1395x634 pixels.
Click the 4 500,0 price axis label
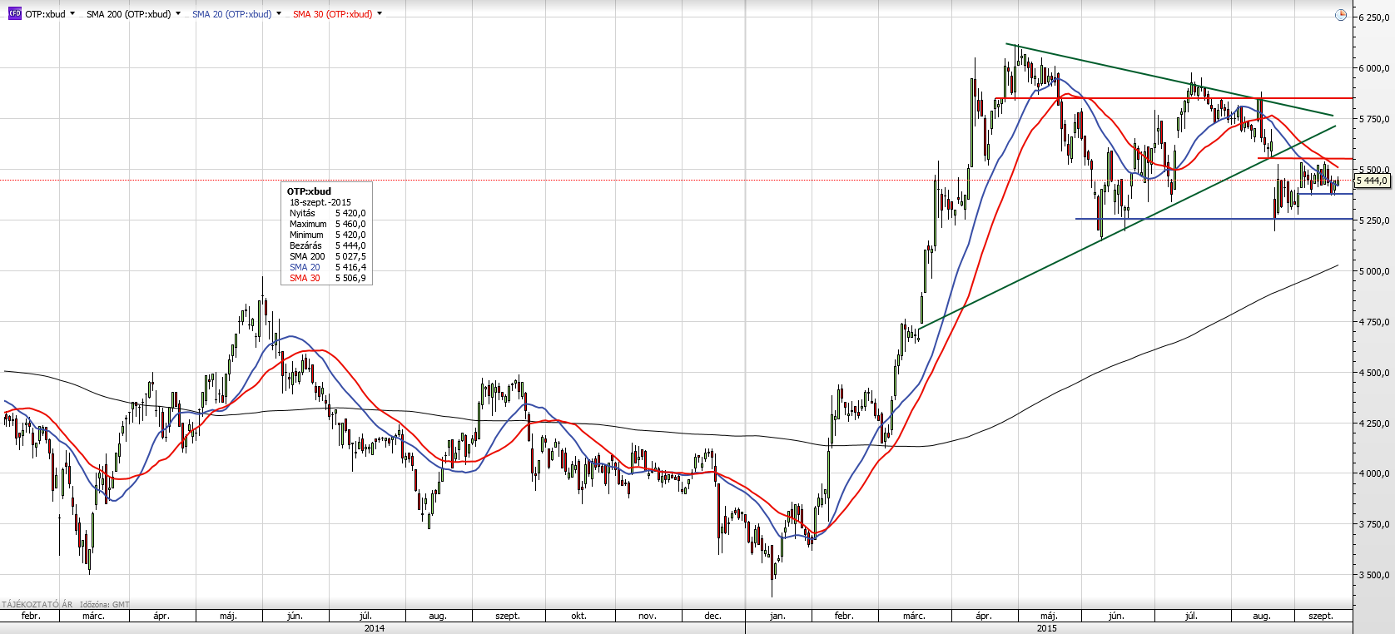click(x=1374, y=373)
